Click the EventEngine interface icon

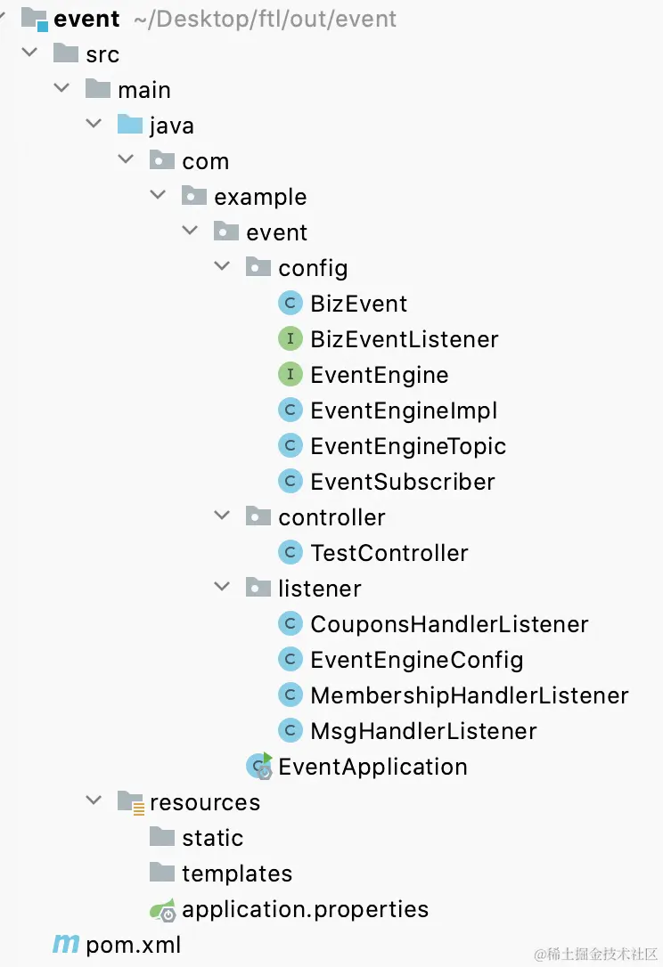click(x=291, y=375)
